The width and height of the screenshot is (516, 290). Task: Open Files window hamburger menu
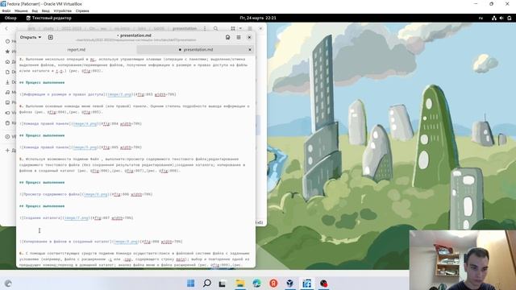250,29
